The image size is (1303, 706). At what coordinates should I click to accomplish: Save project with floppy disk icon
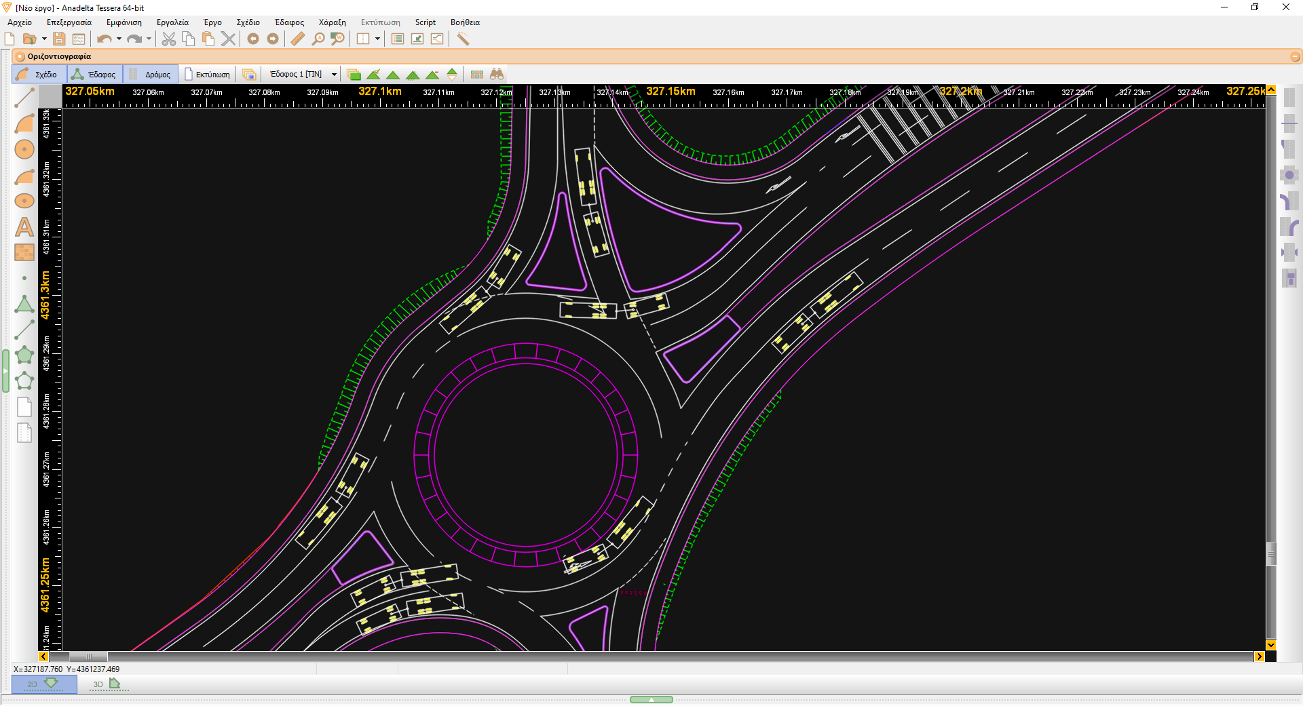coord(59,39)
